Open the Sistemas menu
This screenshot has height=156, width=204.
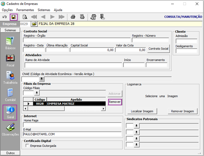[x=44, y=10]
